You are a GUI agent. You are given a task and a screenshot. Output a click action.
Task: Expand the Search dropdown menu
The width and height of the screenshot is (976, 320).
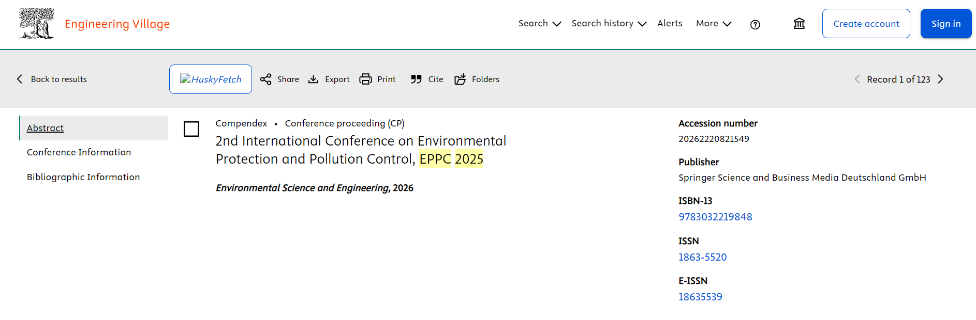point(540,23)
